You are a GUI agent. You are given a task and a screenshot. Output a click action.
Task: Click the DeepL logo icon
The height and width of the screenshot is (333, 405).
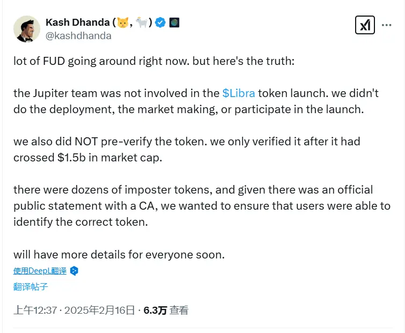[74, 271]
